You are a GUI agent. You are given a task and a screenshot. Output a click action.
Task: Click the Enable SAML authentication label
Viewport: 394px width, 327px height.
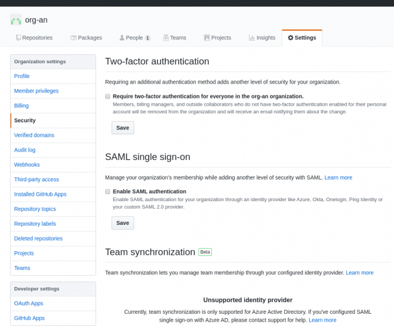(x=149, y=192)
